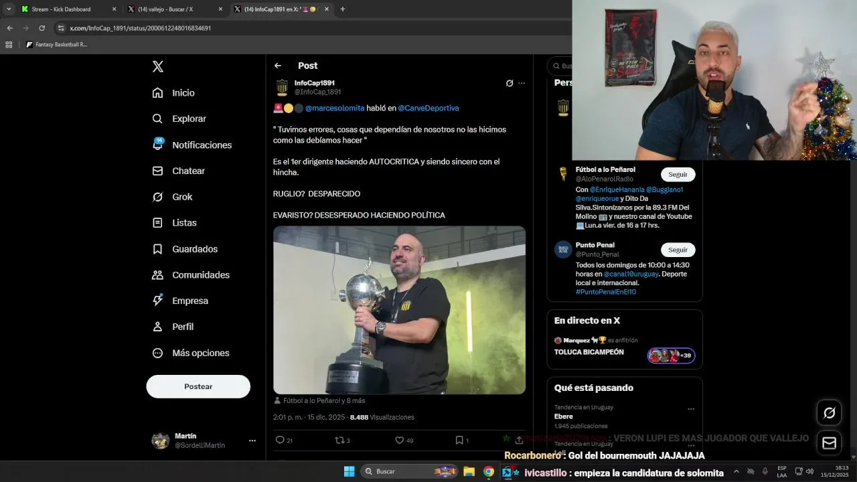Click the X logo in the sidebar

(158, 66)
